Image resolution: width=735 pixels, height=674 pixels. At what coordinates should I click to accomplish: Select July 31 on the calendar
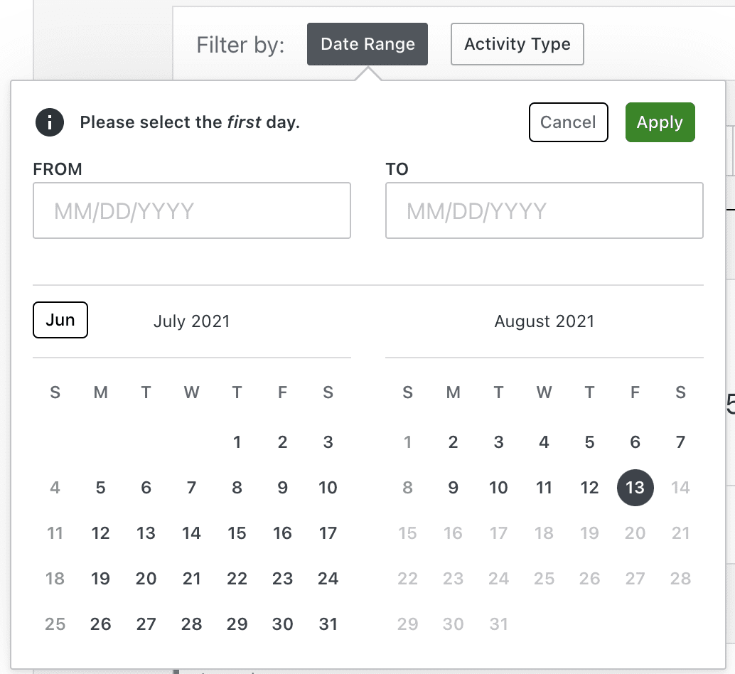click(x=328, y=624)
